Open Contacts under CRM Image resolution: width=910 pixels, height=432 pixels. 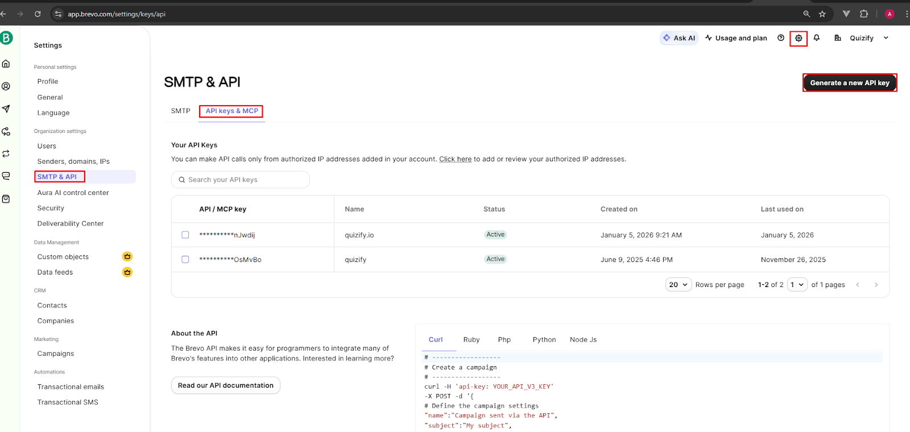(52, 305)
